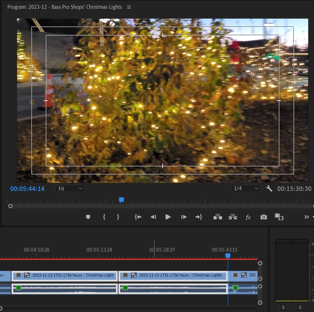Step back one frame
The width and height of the screenshot is (314, 312).
pos(153,217)
